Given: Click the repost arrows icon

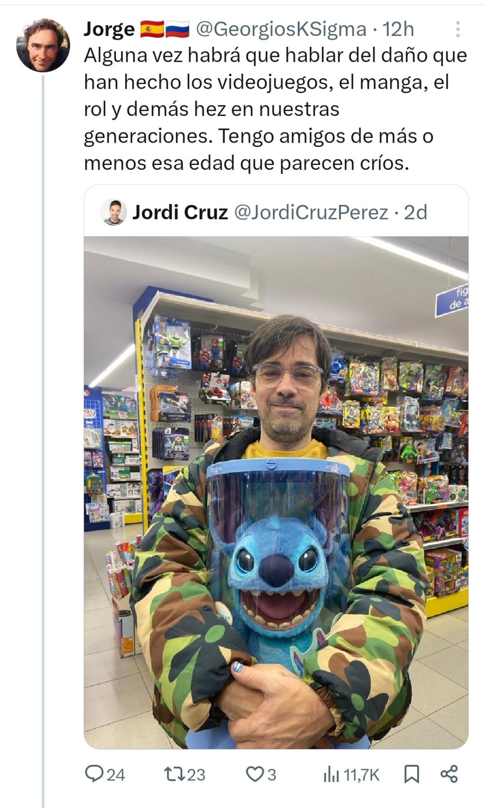Looking at the screenshot, I should pos(173,774).
